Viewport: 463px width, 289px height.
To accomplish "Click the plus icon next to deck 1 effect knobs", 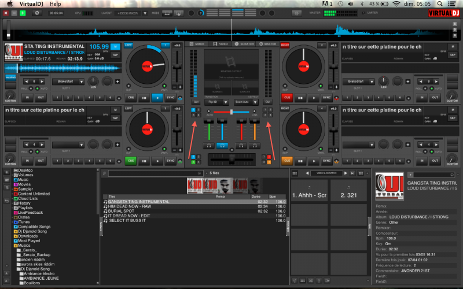I will [117, 81].
